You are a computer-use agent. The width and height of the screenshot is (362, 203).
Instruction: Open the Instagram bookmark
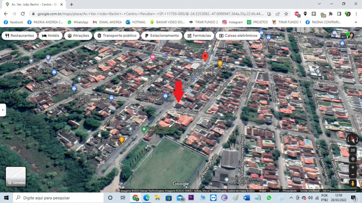click(x=232, y=22)
